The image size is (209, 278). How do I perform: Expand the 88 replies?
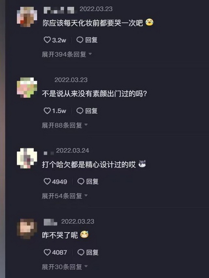click(65, 125)
